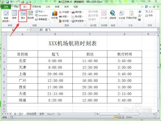Insert Clip Art (剪贴画)
161x121 pixels.
click(31, 15)
